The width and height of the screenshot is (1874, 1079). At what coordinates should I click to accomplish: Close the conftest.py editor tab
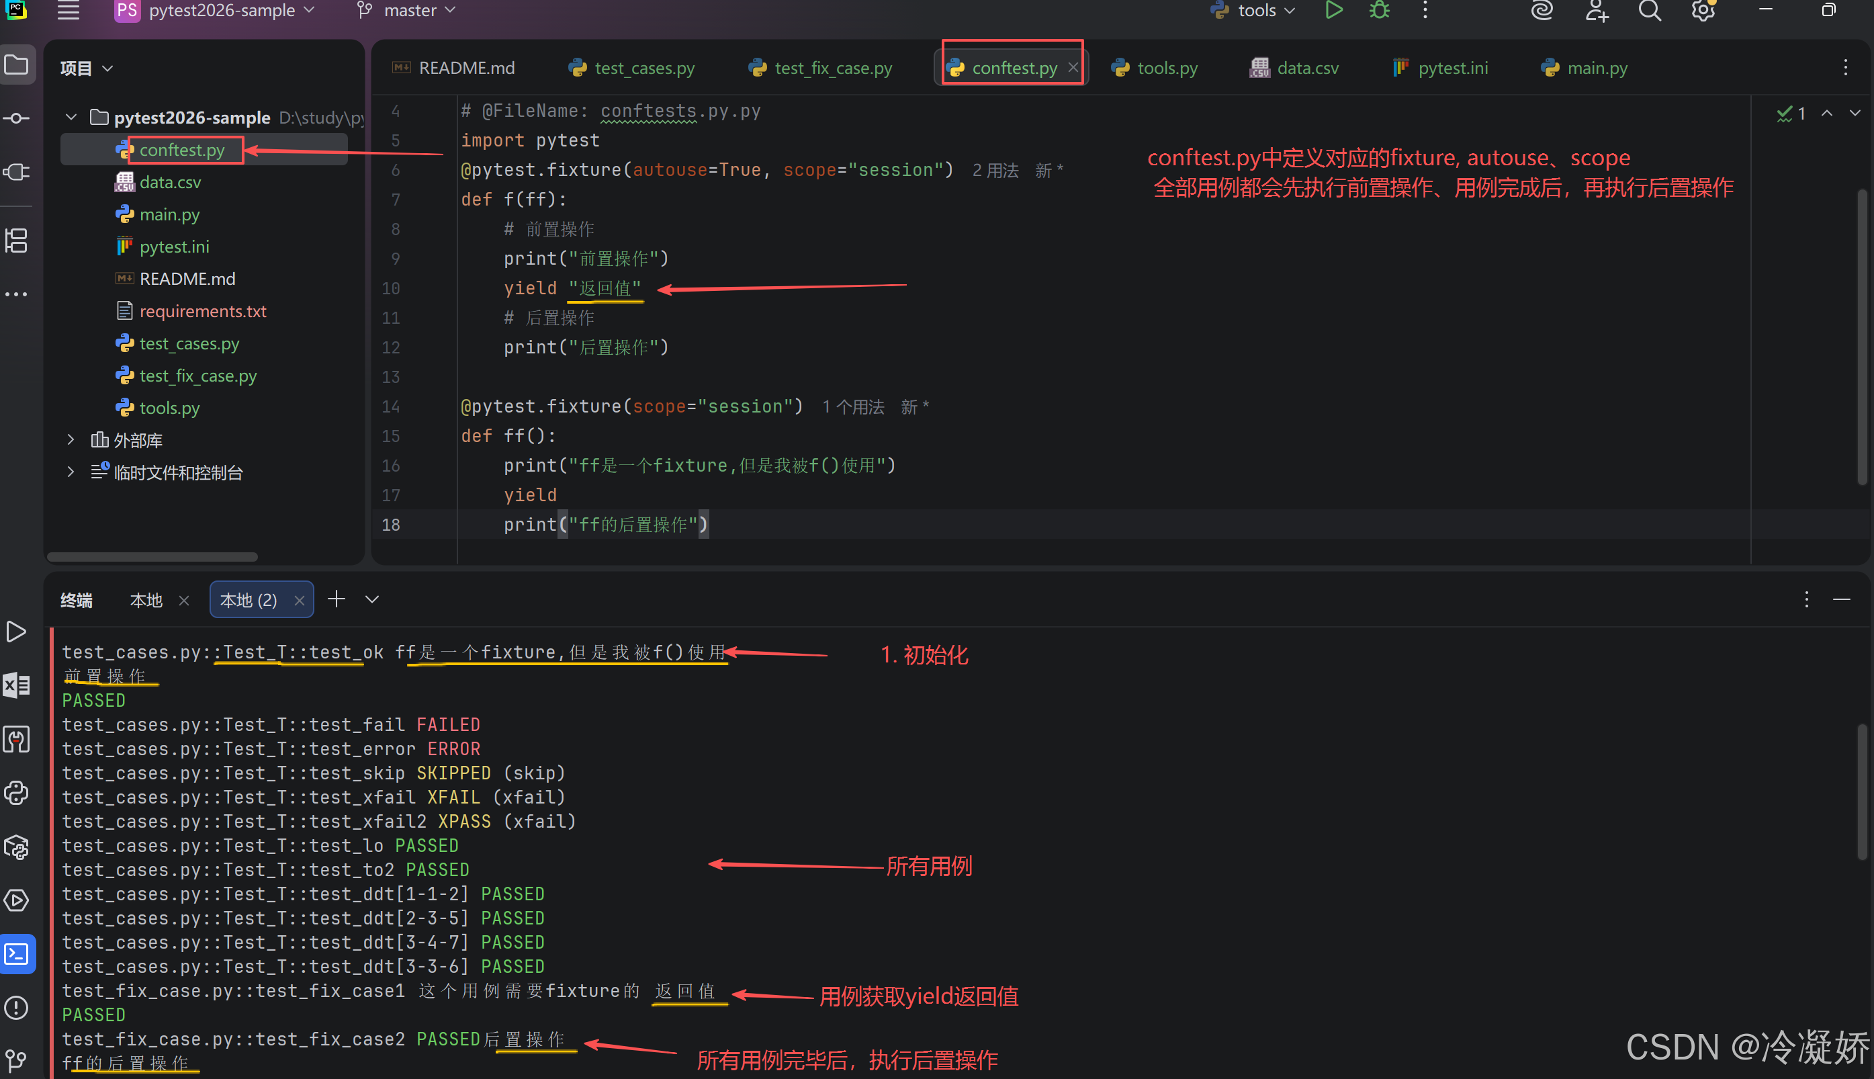coord(1073,67)
